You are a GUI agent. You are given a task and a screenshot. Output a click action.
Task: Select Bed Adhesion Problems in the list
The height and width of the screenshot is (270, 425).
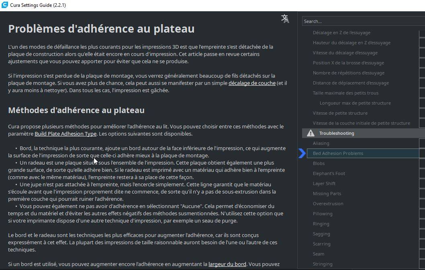click(363, 153)
